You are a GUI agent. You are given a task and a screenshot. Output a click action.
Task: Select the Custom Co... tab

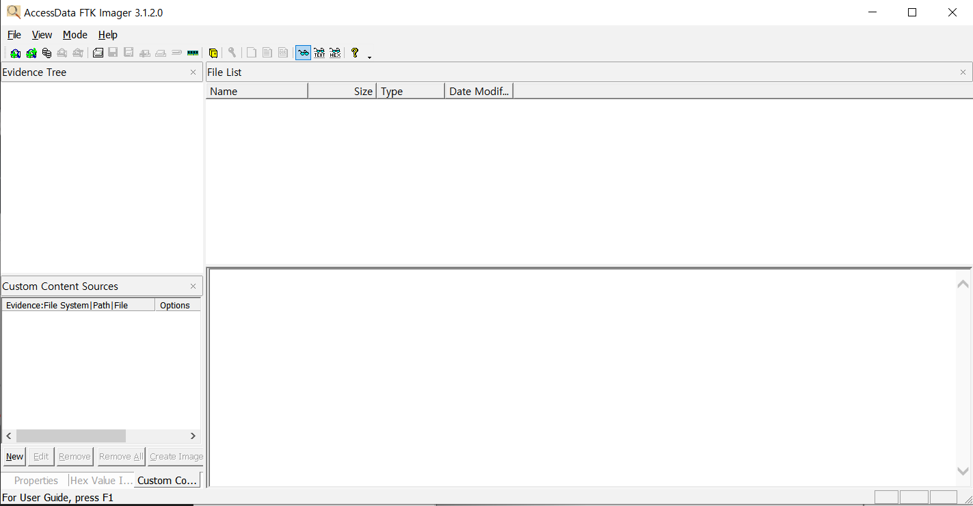(168, 481)
